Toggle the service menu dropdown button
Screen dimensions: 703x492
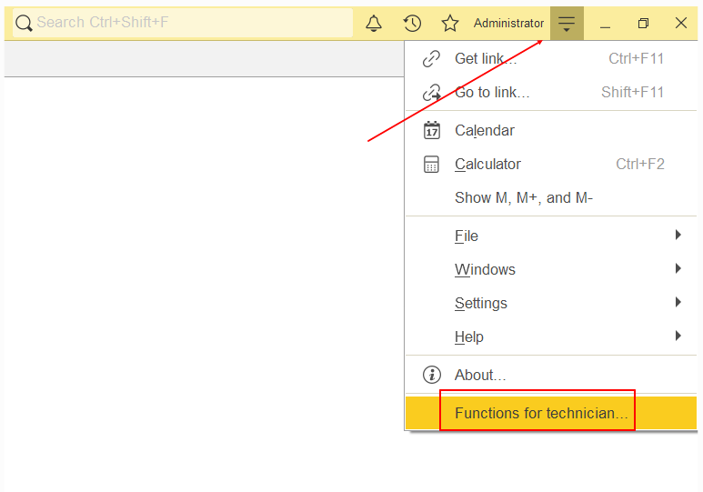click(567, 24)
